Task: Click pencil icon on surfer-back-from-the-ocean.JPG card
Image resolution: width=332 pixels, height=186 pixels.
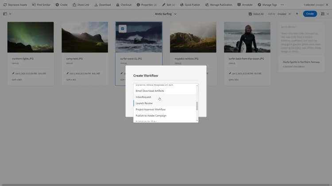Action: [x=230, y=73]
